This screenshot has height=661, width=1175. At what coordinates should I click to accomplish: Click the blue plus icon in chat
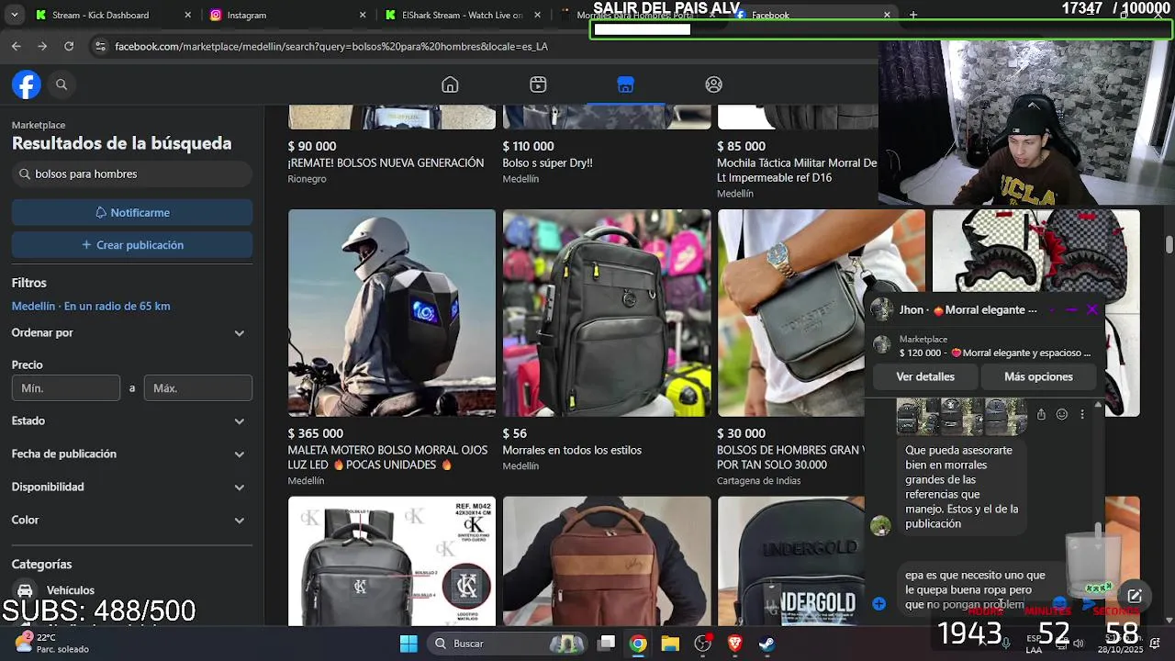(878, 603)
